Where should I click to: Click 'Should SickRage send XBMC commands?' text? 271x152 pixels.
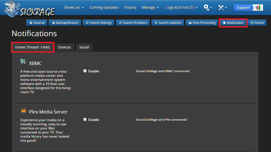pyautogui.click(x=163, y=71)
